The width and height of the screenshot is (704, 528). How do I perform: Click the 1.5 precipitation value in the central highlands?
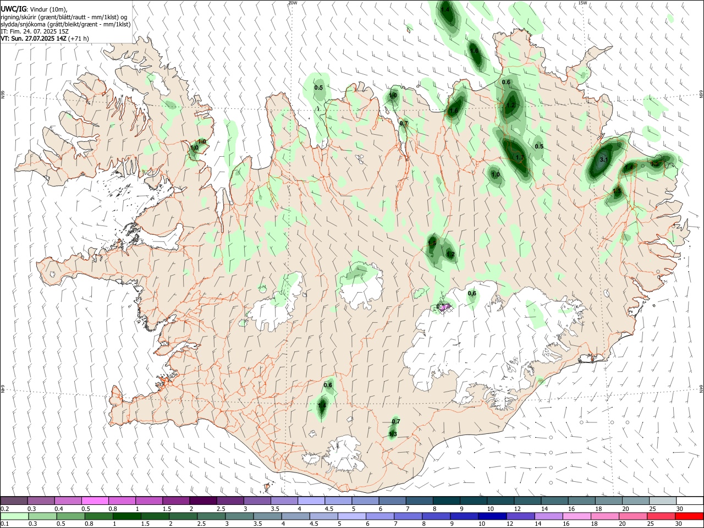coord(432,243)
